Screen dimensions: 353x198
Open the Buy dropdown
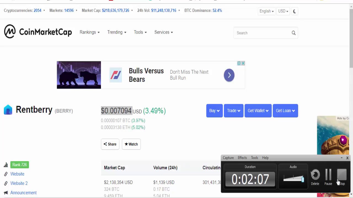(x=214, y=111)
